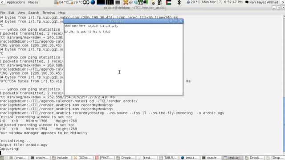Viewport: 285px width, 160px height.
Task: Open the clock showing Mon Mar 17
Action: [x=222, y=2]
